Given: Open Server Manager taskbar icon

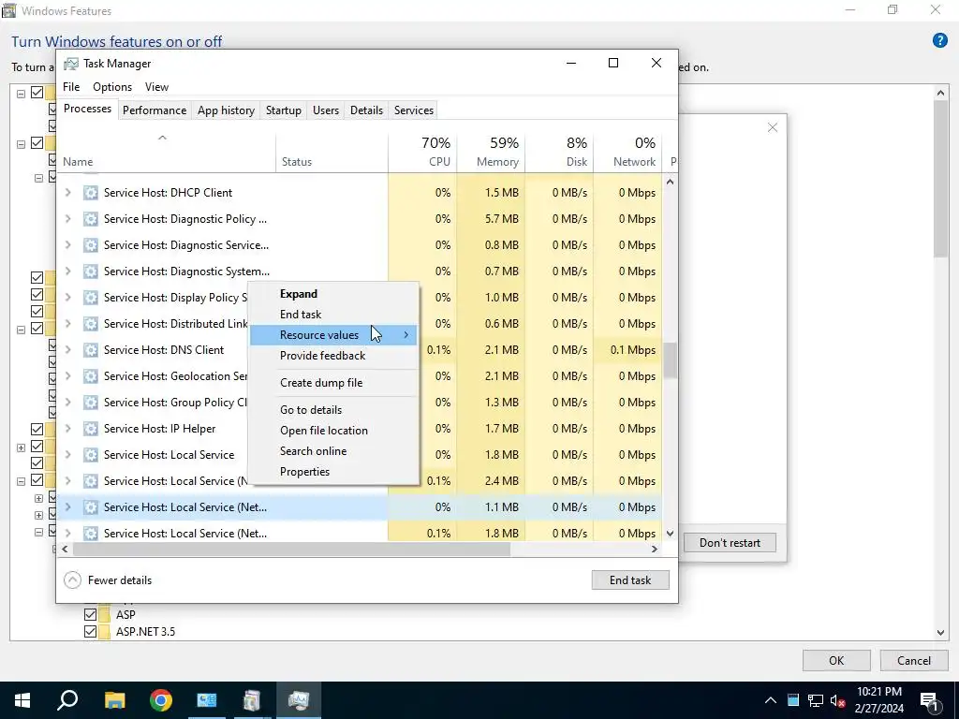Looking at the screenshot, I should [207, 700].
